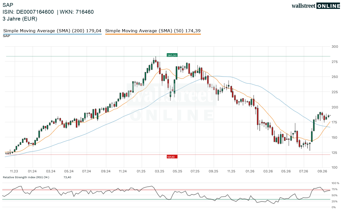The height and width of the screenshot is (214, 343).
Task: Click the 100 price axis label without percent sign
Action: pyautogui.click(x=335, y=168)
